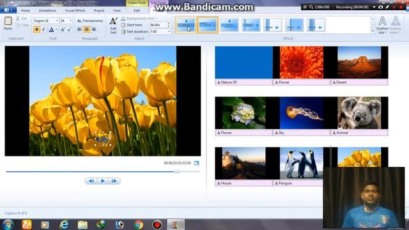The image size is (409, 230).
Task: Open the Project tab
Action: [x=99, y=10]
